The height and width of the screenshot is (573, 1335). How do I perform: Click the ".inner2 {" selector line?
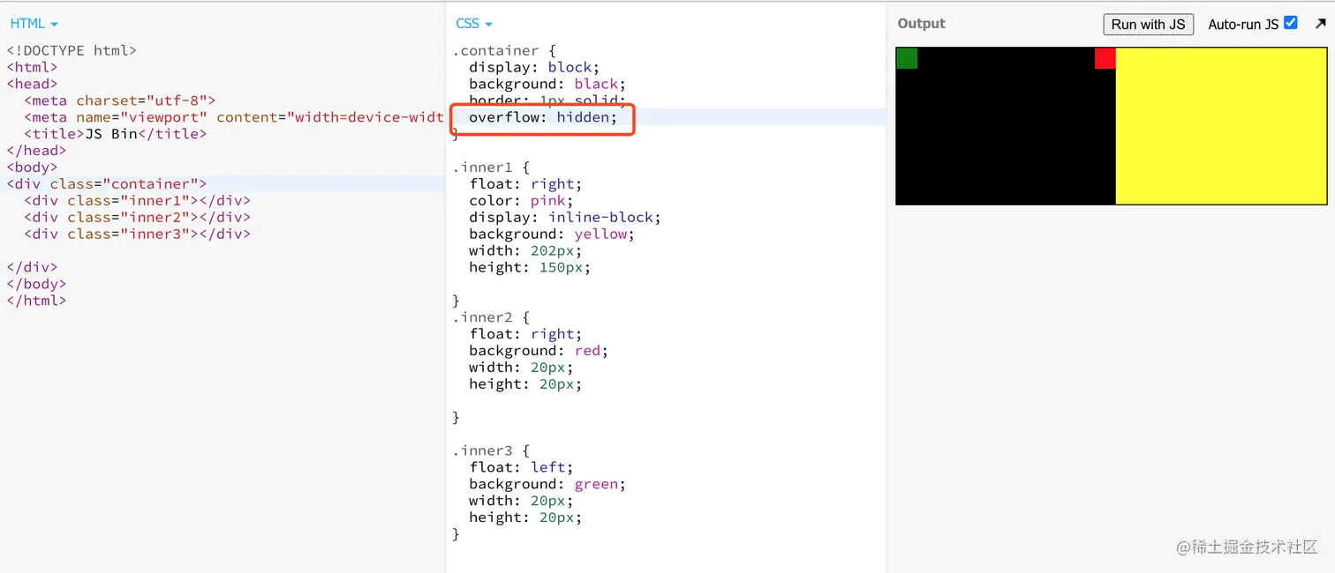click(491, 316)
